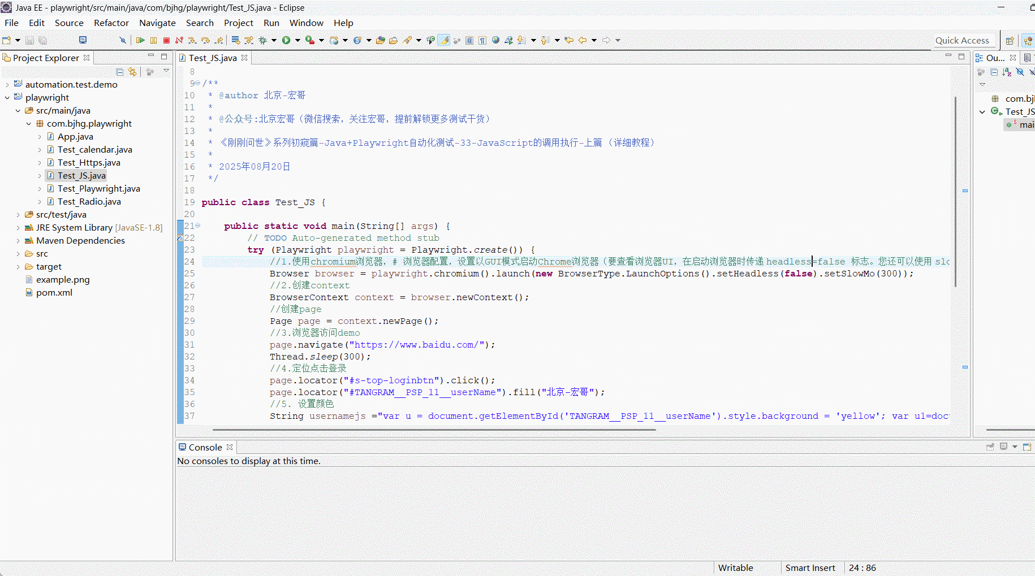Expand the Maven Dependencies node
This screenshot has width=1035, height=576.
[x=18, y=241]
